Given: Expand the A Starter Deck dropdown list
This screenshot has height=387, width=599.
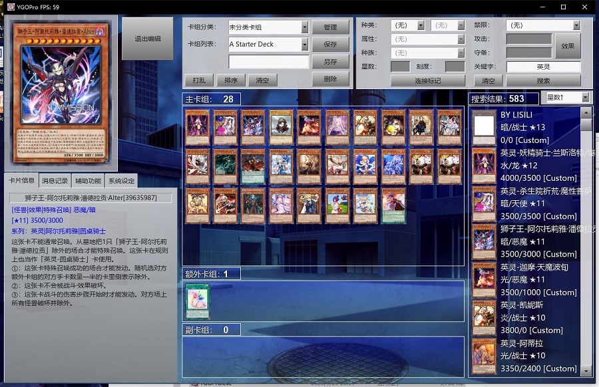Looking at the screenshot, I should click(304, 45).
